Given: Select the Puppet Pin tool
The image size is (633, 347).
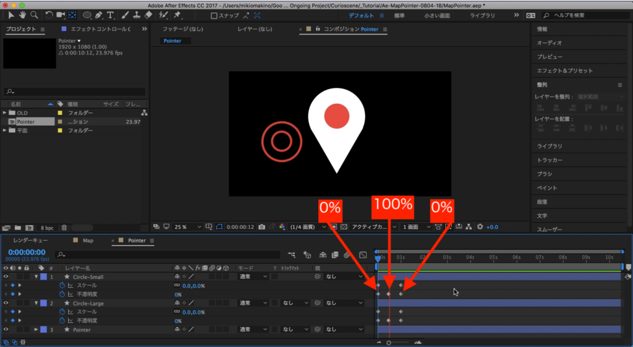Looking at the screenshot, I should click(177, 15).
